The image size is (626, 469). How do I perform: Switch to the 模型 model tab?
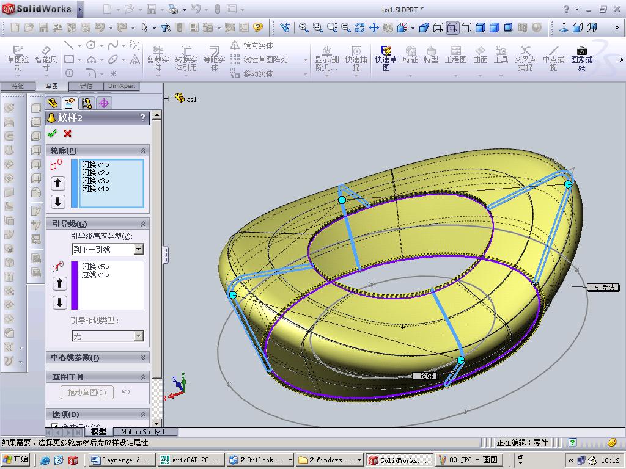coord(98,432)
